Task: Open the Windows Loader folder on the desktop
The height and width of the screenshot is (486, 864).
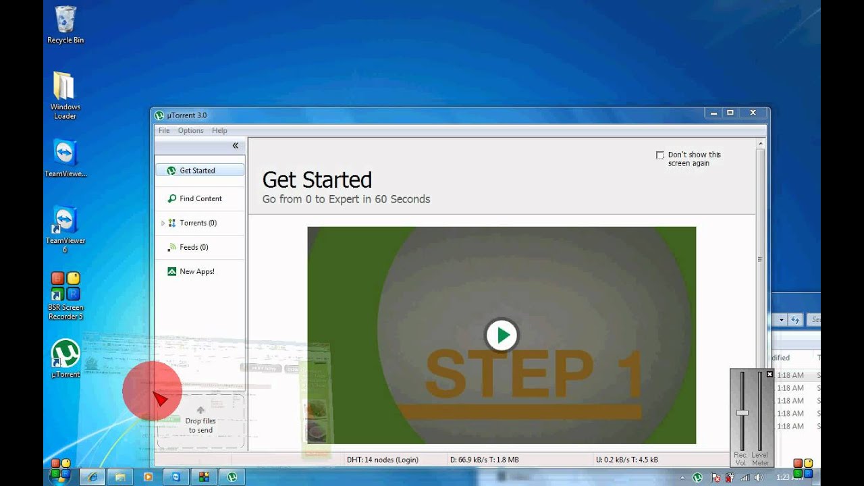Action: coord(65,95)
